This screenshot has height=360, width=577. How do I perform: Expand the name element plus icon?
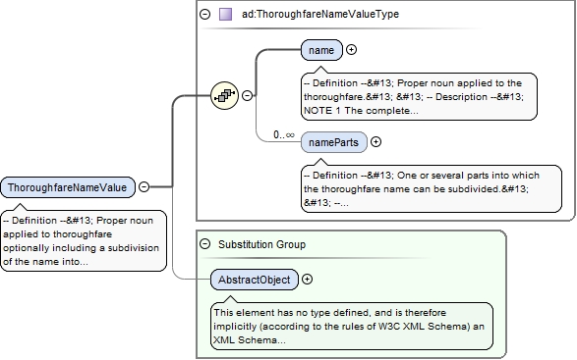pyautogui.click(x=352, y=50)
